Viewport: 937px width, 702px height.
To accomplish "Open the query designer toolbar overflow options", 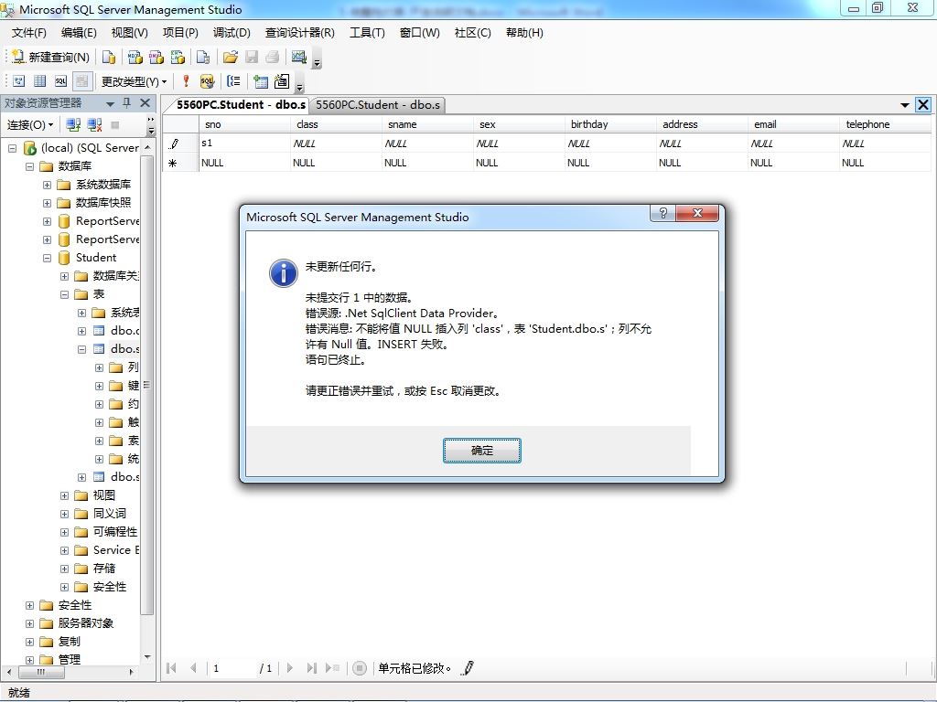I will pos(299,85).
